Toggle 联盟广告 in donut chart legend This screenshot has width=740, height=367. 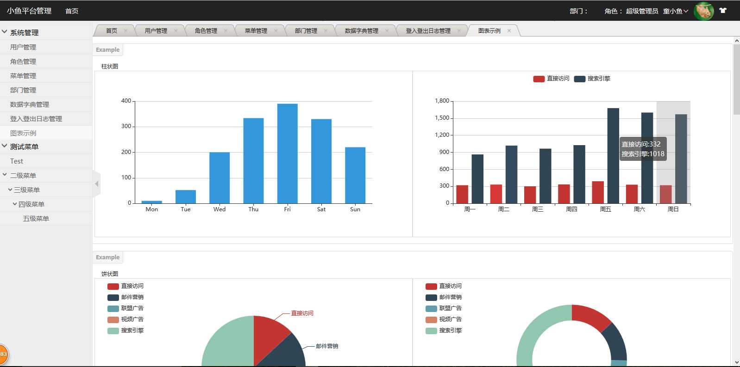(444, 308)
